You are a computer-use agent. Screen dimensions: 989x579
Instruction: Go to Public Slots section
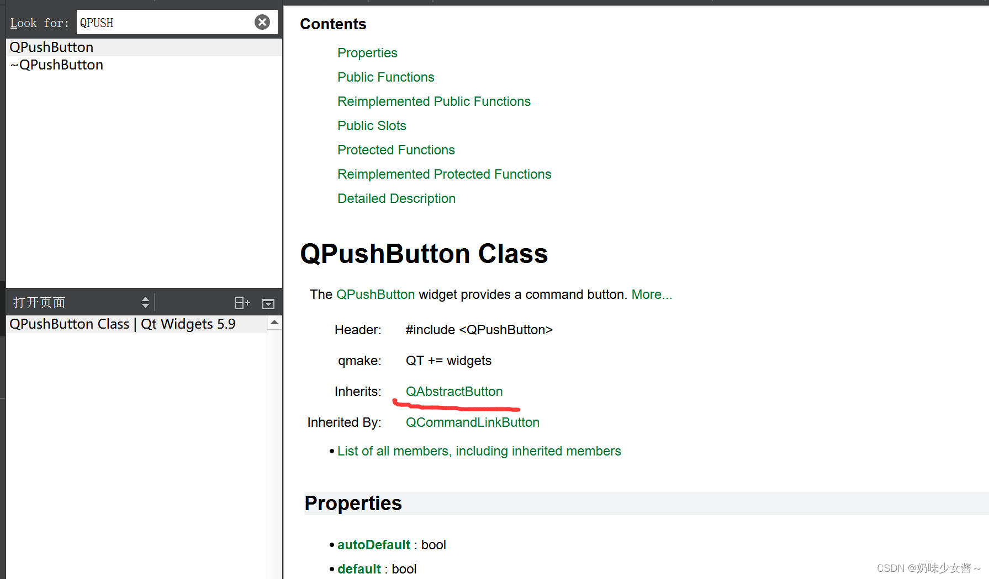pyautogui.click(x=372, y=126)
